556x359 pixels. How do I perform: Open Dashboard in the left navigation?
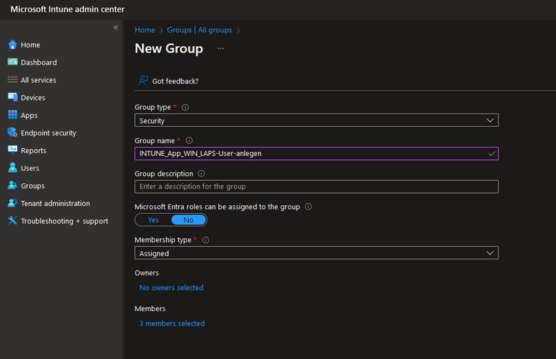pos(39,62)
